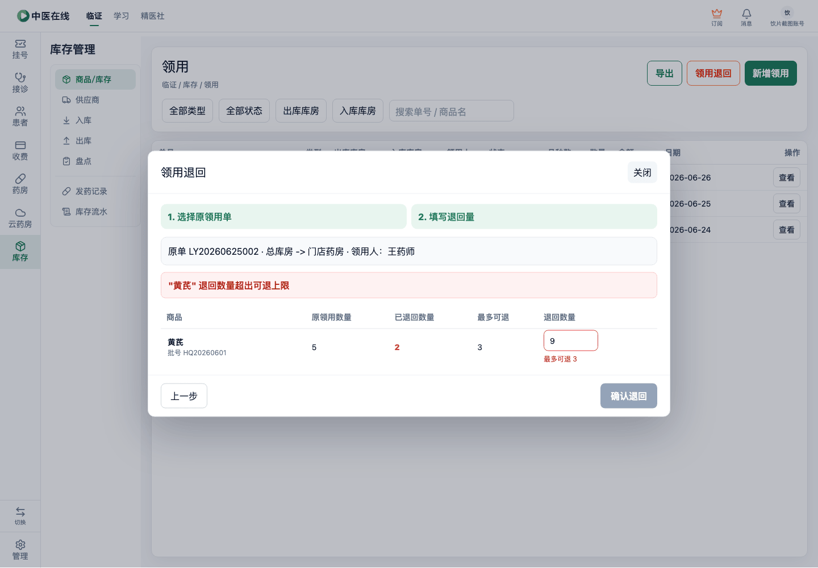Open 全部状态 filter dropdown
818x568 pixels.
click(x=244, y=111)
